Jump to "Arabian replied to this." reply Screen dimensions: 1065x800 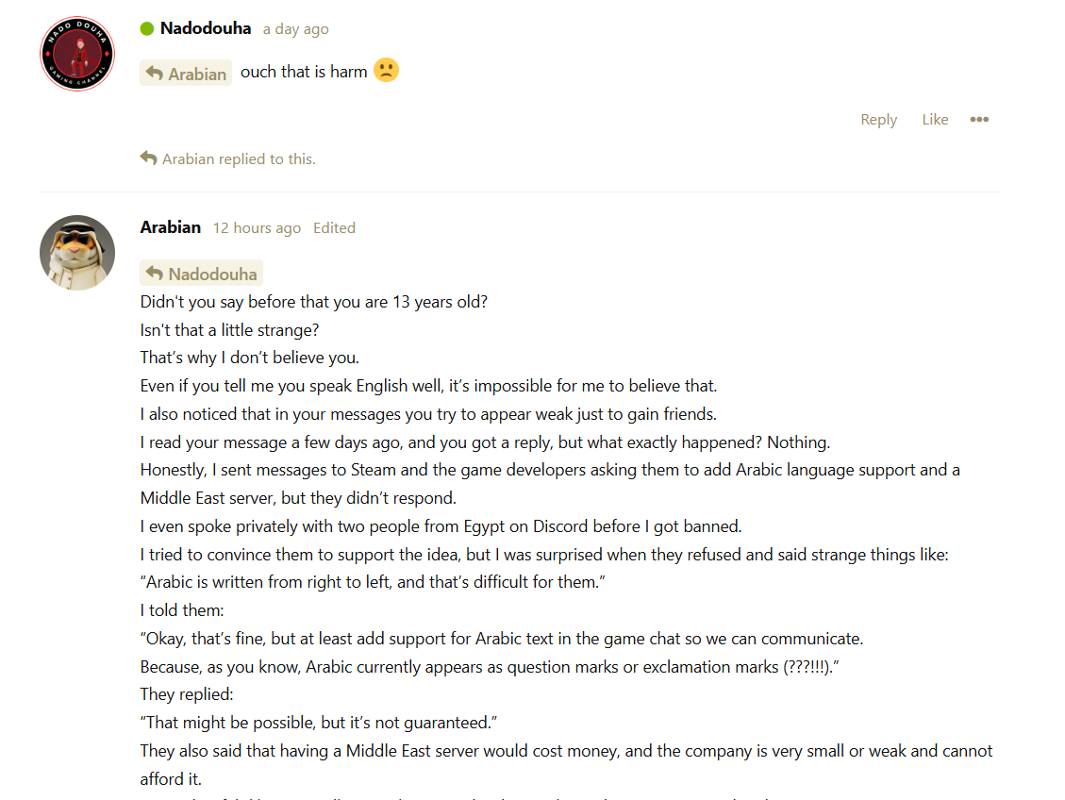coord(239,159)
